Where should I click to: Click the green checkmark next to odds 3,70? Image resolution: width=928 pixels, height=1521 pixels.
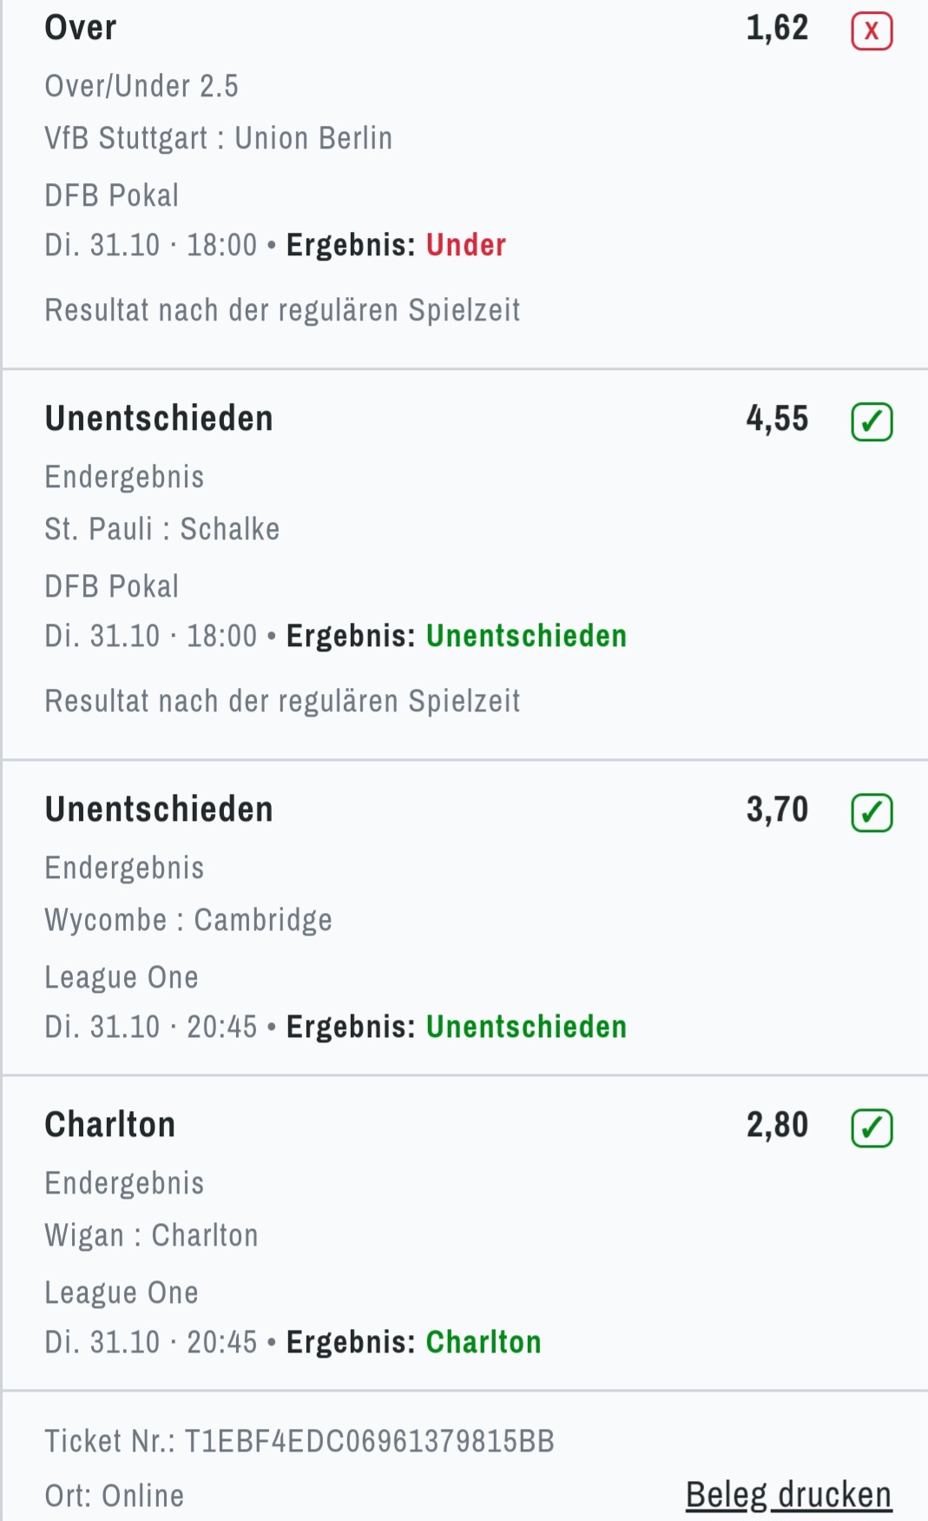[x=872, y=813]
